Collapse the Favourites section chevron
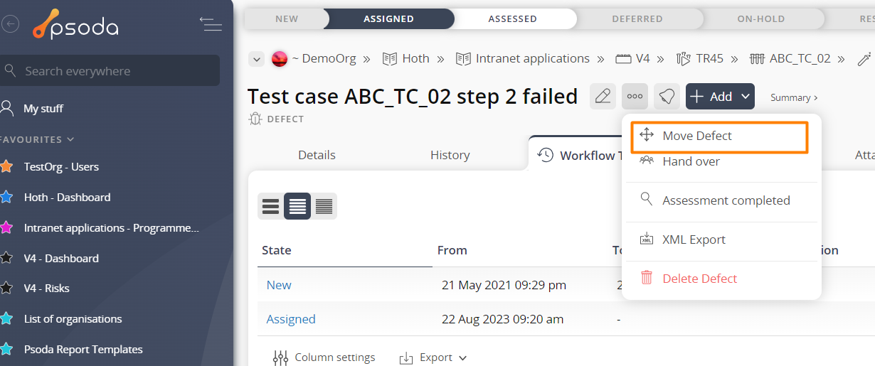The height and width of the screenshot is (366, 875). tap(70, 140)
